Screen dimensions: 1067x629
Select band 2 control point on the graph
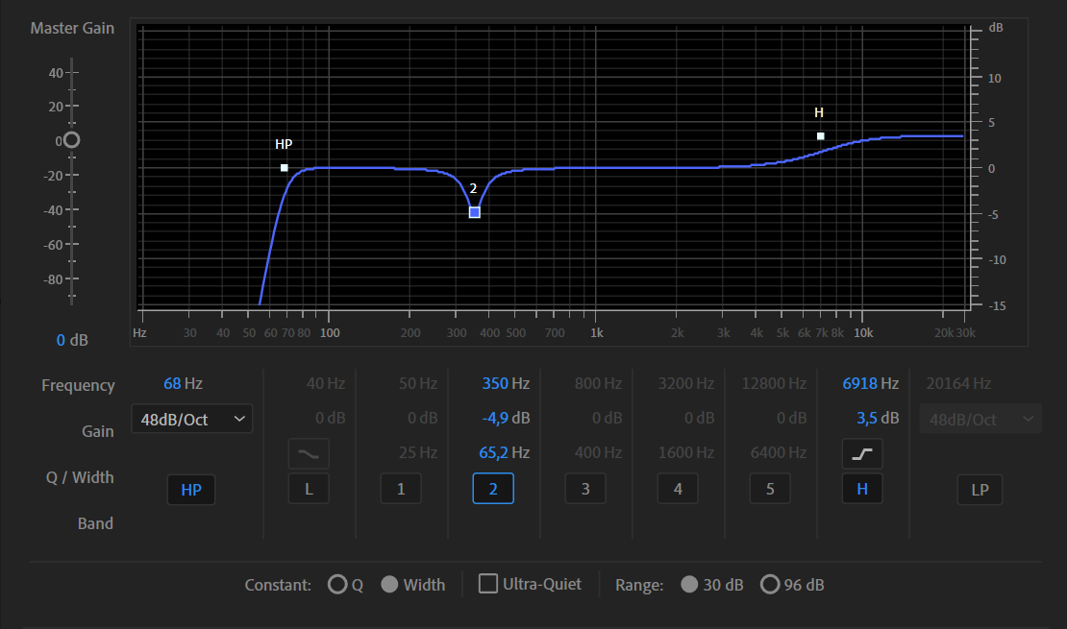click(475, 212)
